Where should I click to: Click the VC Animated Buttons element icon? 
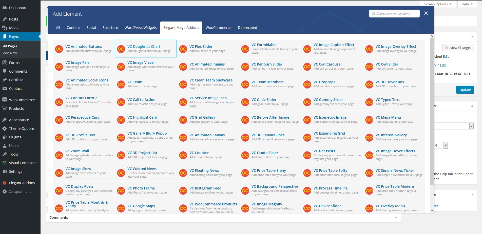click(59, 49)
